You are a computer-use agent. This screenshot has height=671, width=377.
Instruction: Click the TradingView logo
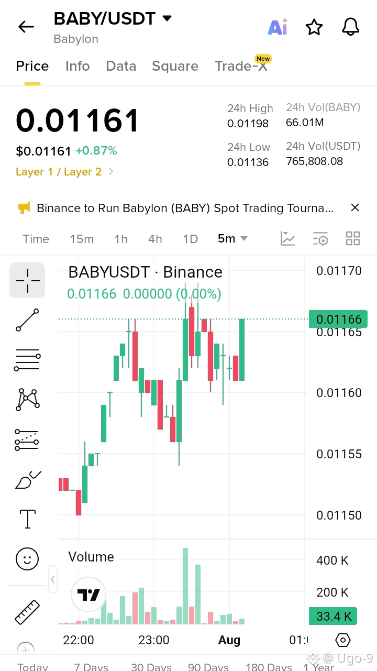(x=88, y=595)
